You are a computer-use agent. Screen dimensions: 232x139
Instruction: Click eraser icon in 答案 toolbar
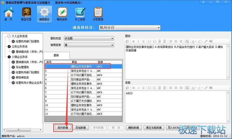point(206,88)
